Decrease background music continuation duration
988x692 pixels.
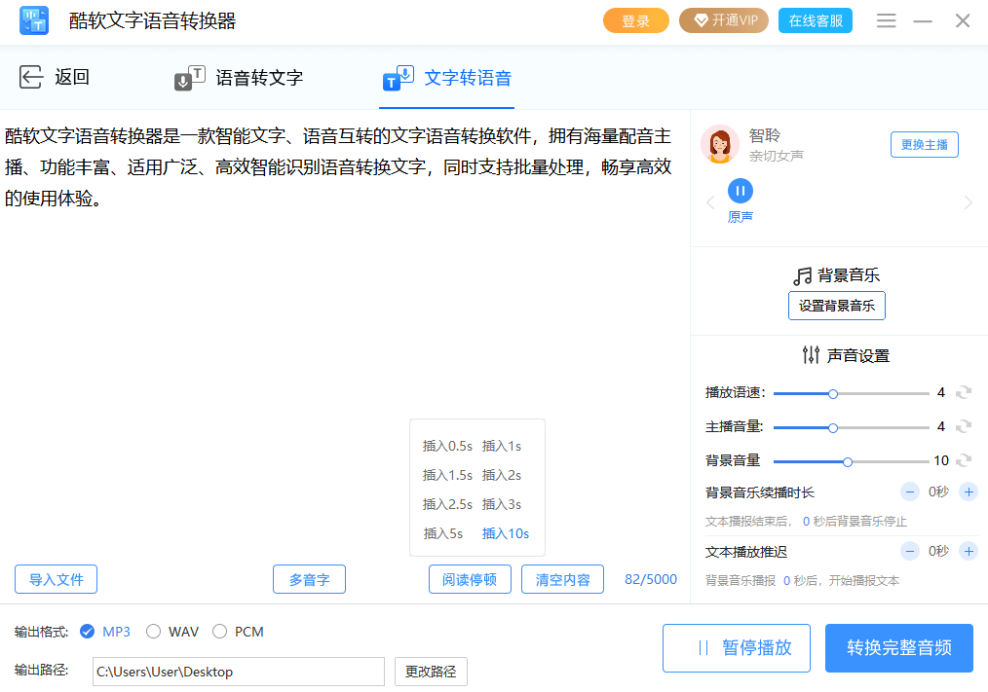tap(909, 492)
